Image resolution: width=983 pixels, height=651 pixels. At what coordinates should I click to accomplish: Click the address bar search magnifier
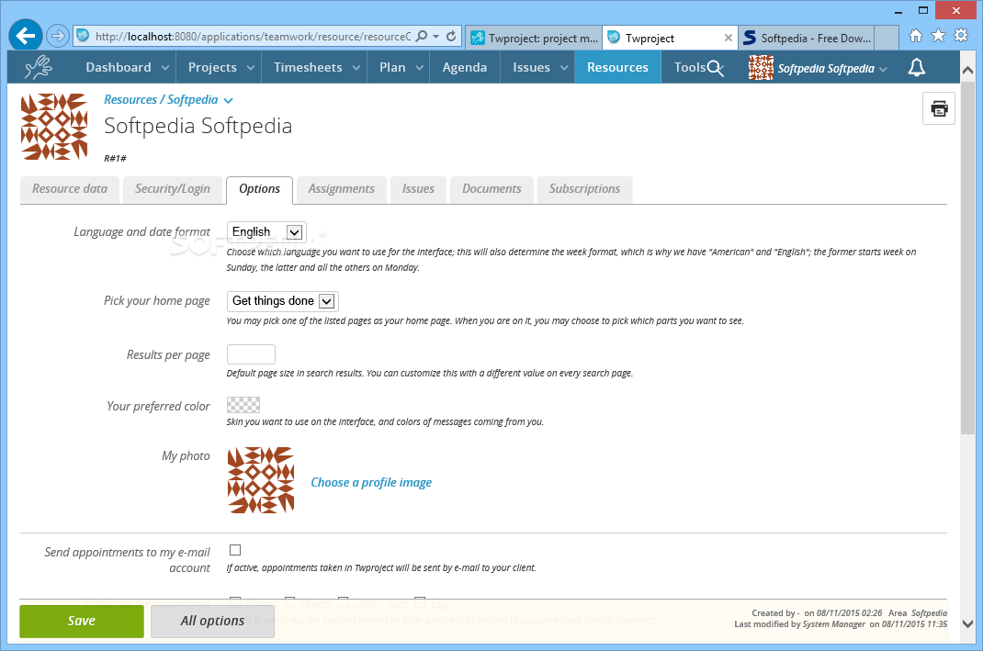(x=422, y=36)
